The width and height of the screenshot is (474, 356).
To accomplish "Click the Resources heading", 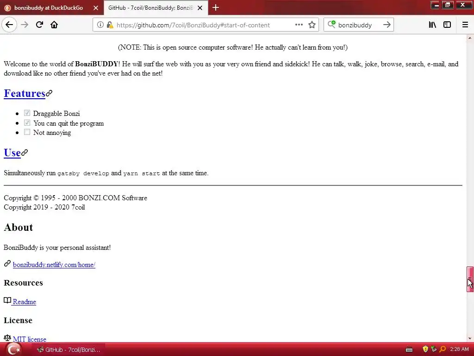I will tap(23, 283).
